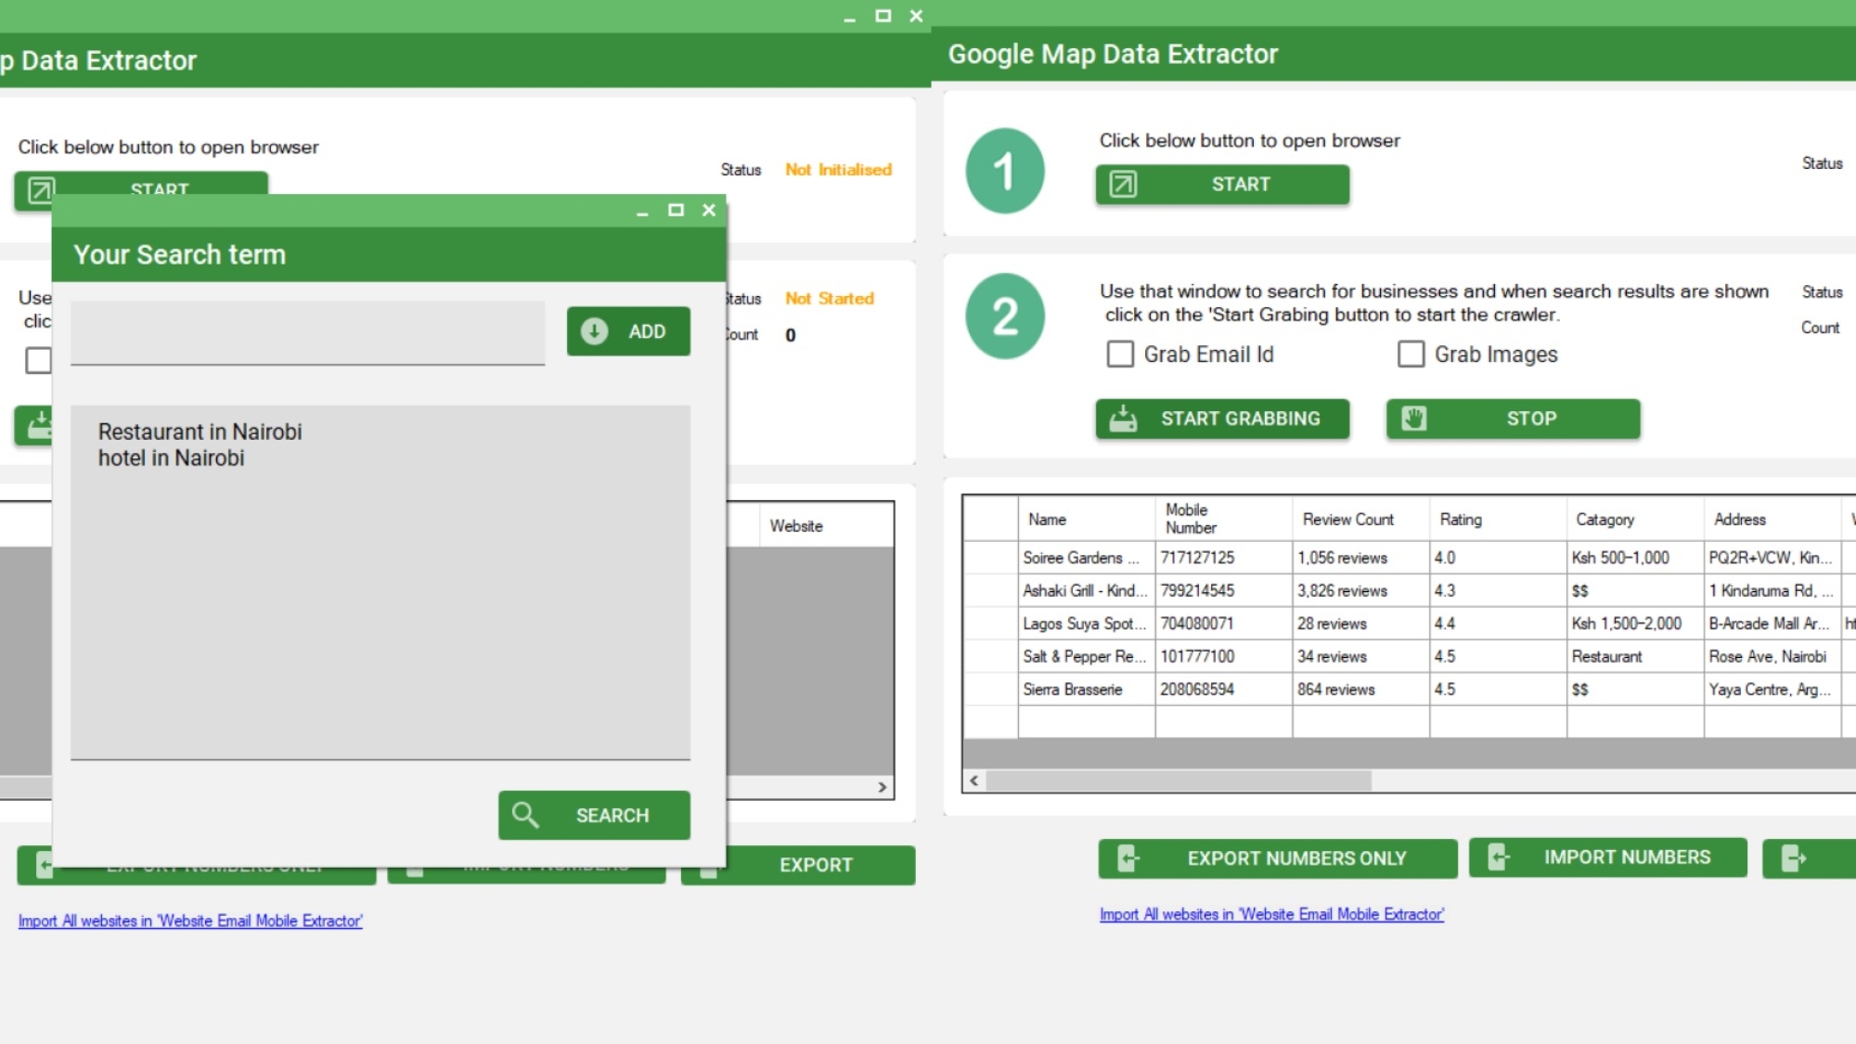Click the open-browser icon on right START button
Image resolution: width=1856 pixels, height=1044 pixels.
click(1123, 184)
